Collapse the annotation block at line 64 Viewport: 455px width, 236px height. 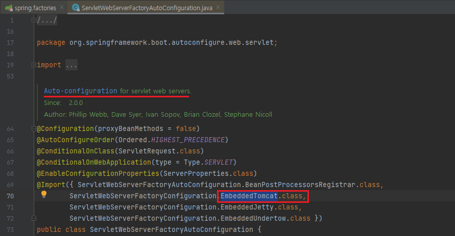coord(34,128)
